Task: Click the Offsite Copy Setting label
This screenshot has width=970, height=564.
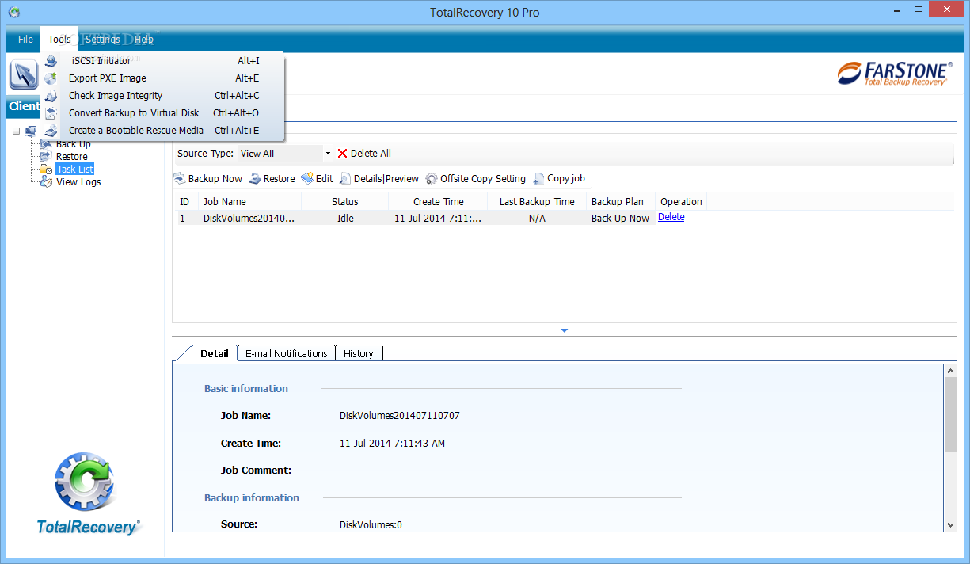Action: tap(483, 179)
